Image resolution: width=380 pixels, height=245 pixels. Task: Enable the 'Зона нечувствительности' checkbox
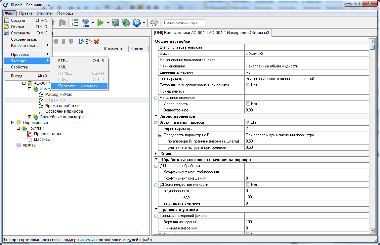point(248,184)
